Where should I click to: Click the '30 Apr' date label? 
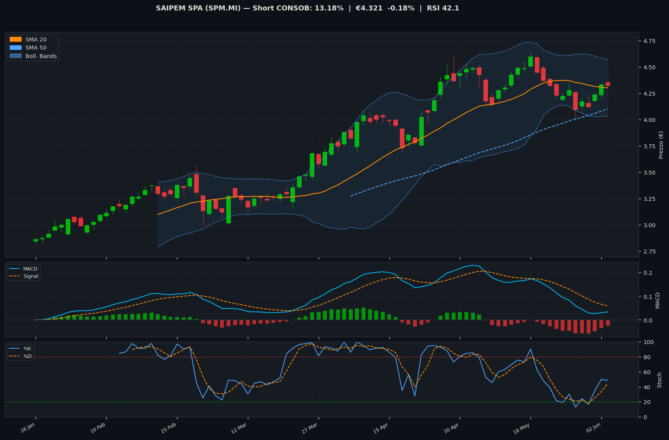452,428
